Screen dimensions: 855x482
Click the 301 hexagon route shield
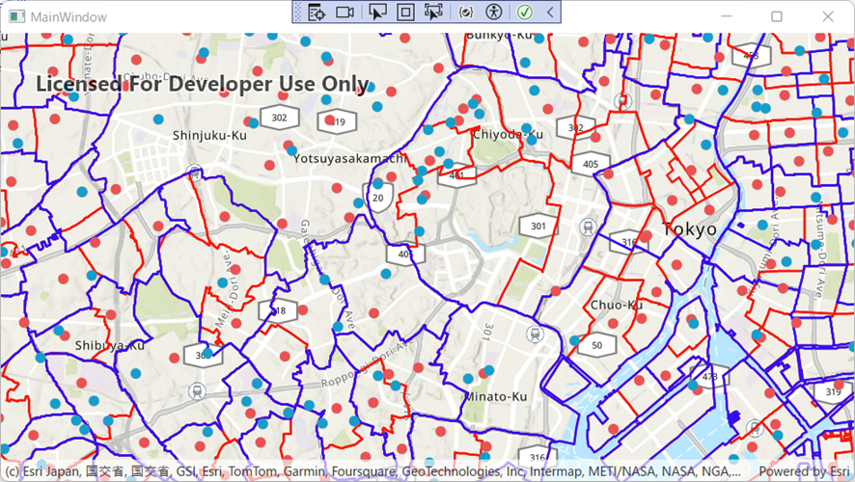538,226
